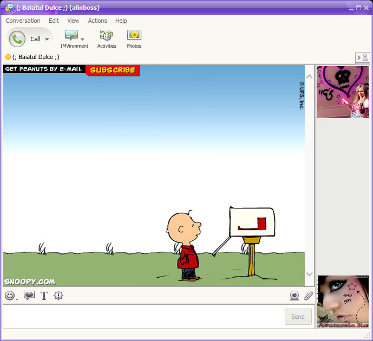The width and height of the screenshot is (373, 341).
Task: Click your own emo girl avatar
Action: click(343, 302)
